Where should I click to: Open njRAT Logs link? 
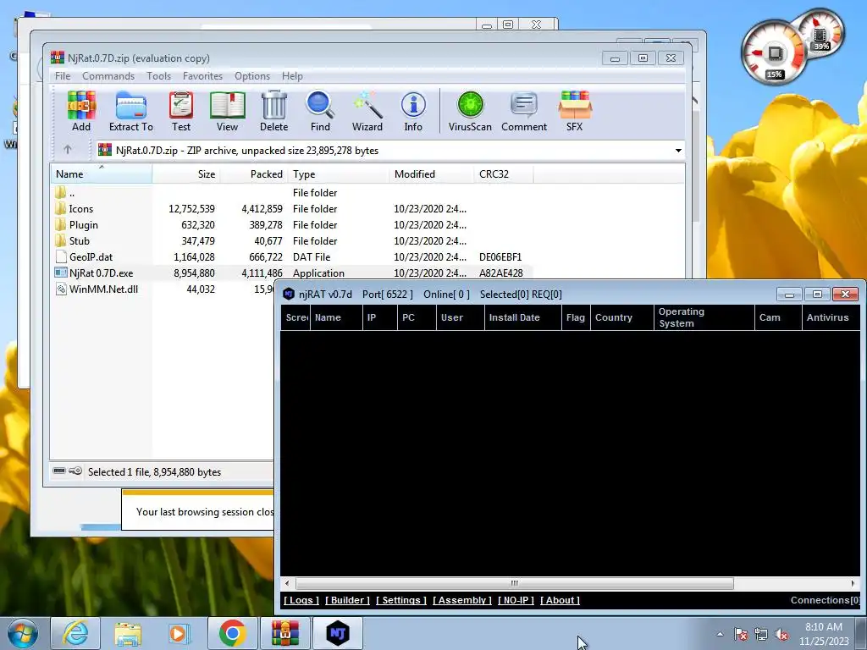click(x=301, y=600)
